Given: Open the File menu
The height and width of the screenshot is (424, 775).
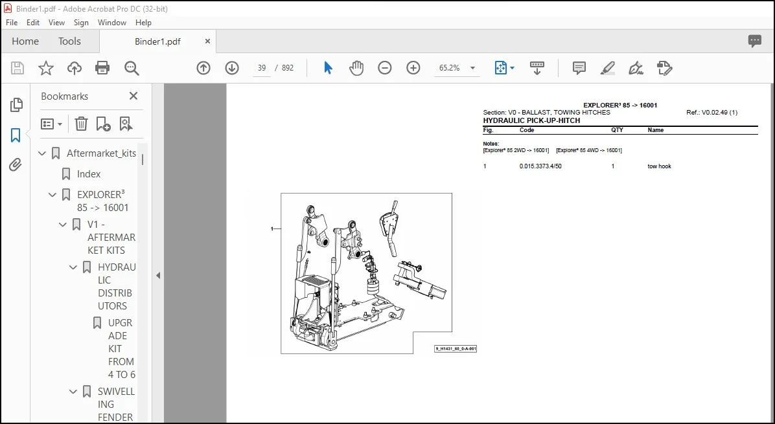Looking at the screenshot, I should pyautogui.click(x=12, y=23).
